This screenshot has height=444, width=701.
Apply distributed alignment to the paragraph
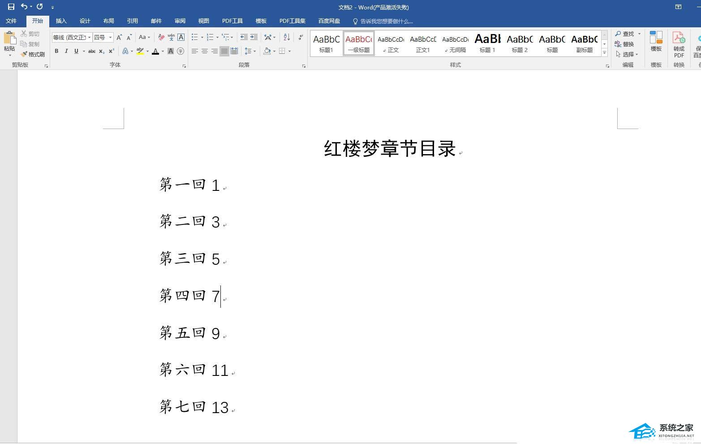[x=234, y=51]
